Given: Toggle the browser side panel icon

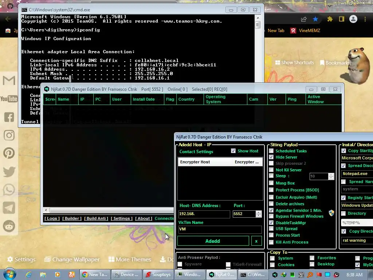Looking at the screenshot, I should pyautogui.click(x=342, y=19).
